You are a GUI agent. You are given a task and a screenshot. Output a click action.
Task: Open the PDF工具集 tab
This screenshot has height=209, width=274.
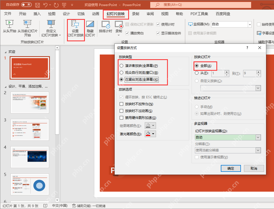pyautogui.click(x=199, y=14)
